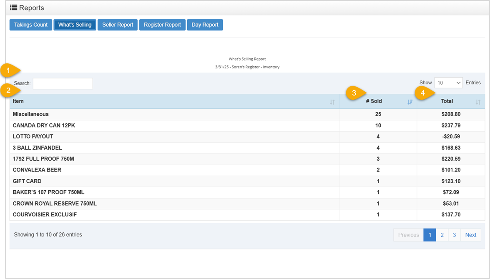
Task: Click the list icon beside Reports heading
Action: click(13, 7)
